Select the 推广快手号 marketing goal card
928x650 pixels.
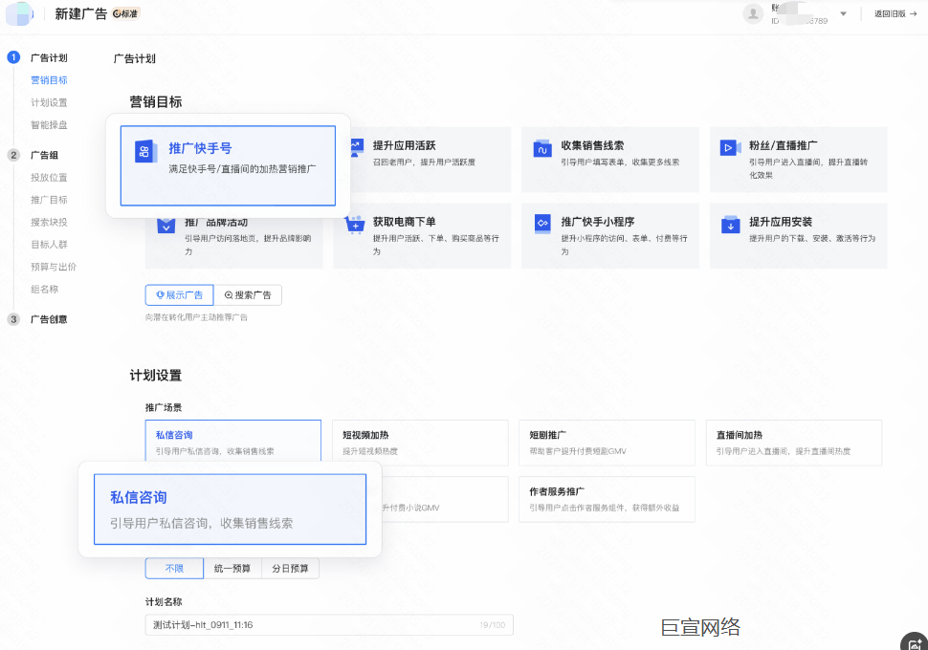[x=228, y=165]
